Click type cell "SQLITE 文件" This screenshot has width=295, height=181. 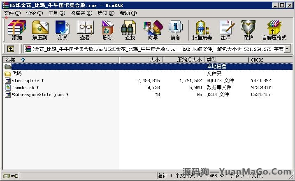click(220, 80)
